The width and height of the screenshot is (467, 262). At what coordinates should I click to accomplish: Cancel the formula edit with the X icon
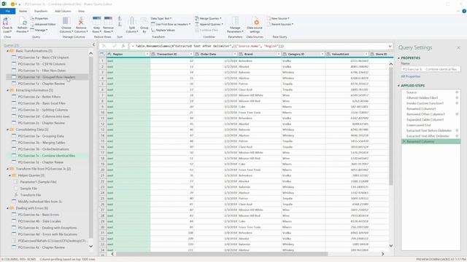[x=104, y=47]
